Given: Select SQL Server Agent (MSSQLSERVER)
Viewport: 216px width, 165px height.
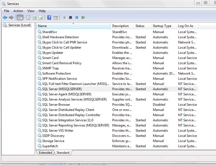Looking at the screenshot, I should point(67,94).
